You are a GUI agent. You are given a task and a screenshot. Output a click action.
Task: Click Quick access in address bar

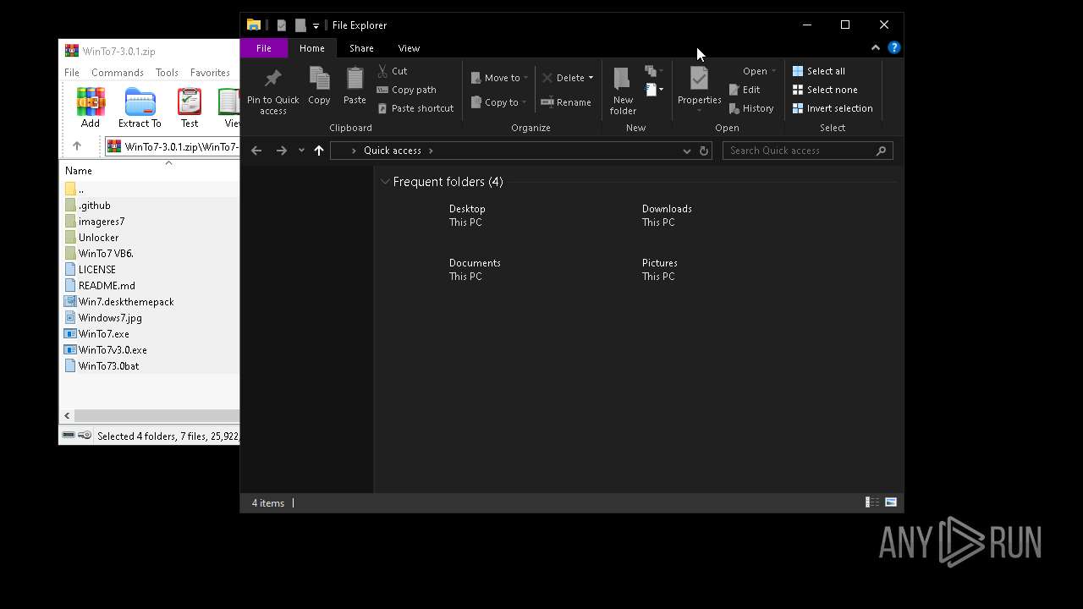tap(392, 151)
